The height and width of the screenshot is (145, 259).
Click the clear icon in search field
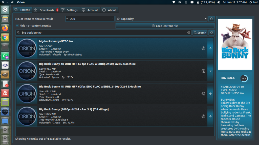click(188, 33)
